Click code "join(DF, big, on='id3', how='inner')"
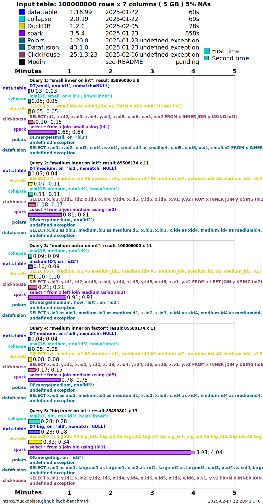 pos(69,416)
